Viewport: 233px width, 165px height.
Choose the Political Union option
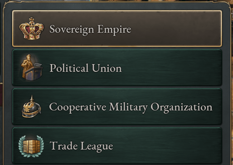[117, 68]
